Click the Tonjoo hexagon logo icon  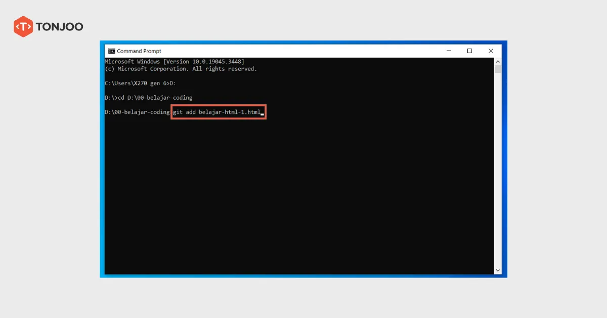(23, 27)
